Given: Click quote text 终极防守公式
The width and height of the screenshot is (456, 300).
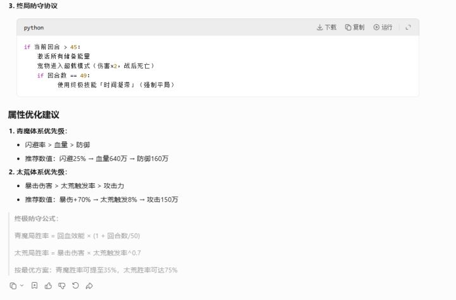Looking at the screenshot, I should tap(36, 218).
